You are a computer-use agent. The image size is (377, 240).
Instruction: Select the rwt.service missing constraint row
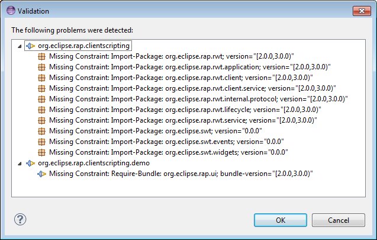[183, 120]
